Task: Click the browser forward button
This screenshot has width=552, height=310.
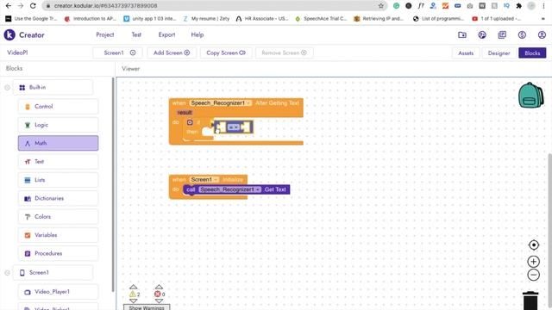Action: [x=21, y=6]
